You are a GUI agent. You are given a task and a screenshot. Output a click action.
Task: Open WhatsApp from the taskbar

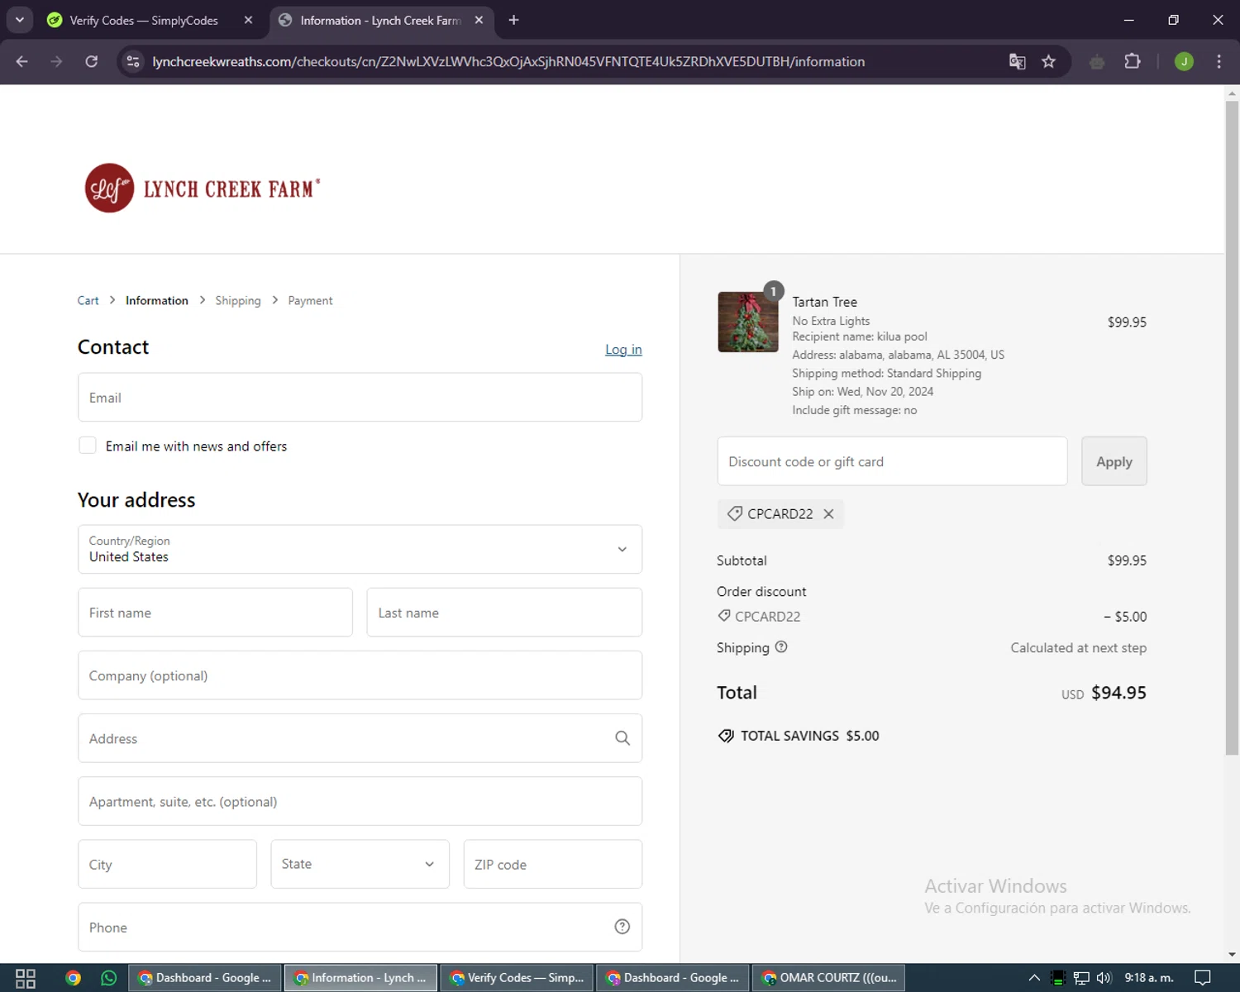(108, 978)
